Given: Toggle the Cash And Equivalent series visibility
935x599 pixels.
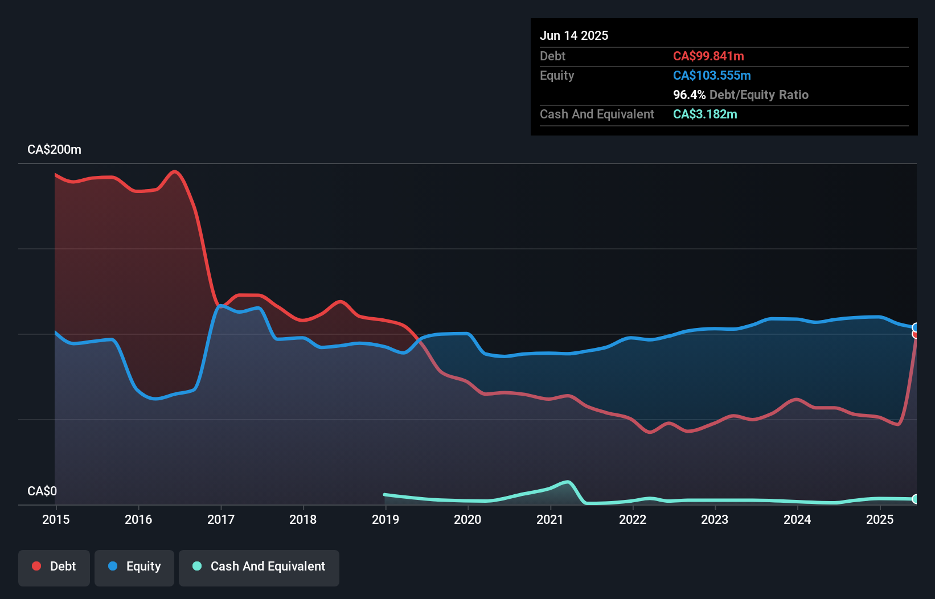Looking at the screenshot, I should [x=259, y=567].
